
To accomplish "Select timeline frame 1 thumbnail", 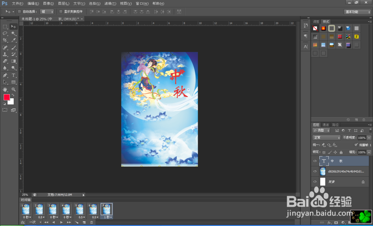I will [26, 209].
